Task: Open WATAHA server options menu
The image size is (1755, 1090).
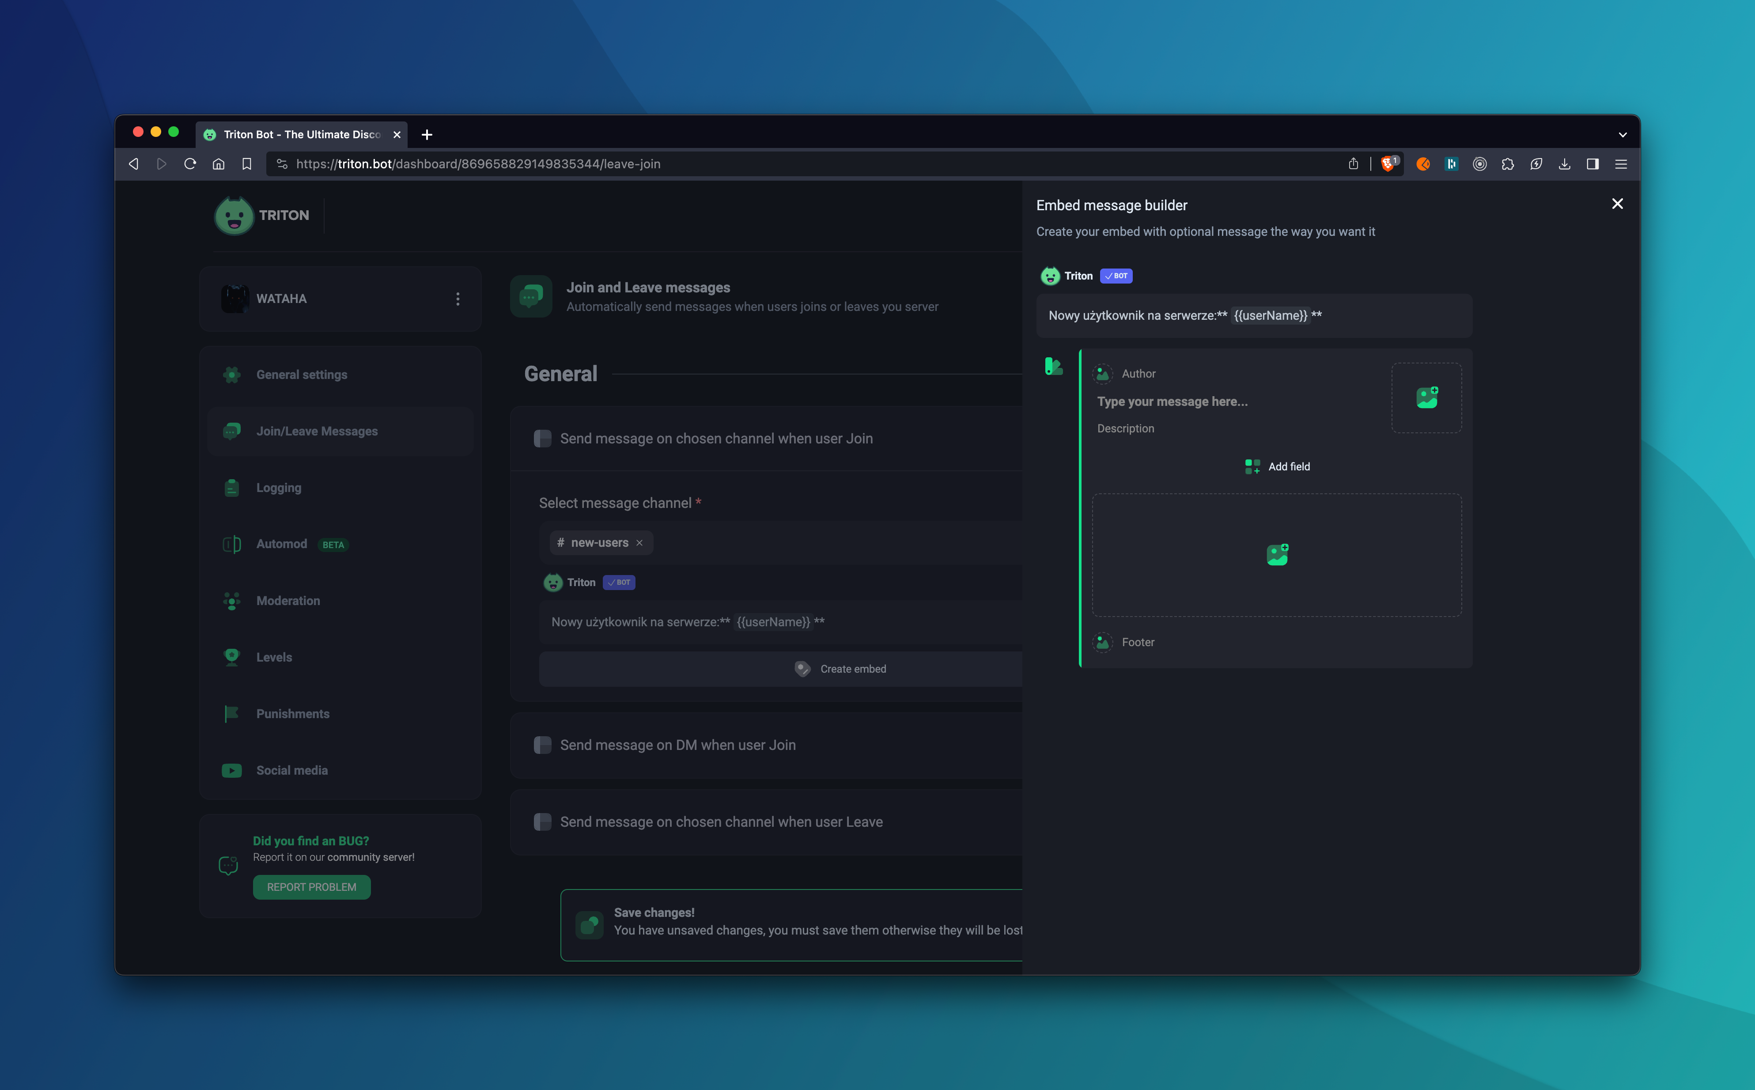Action: (x=458, y=299)
